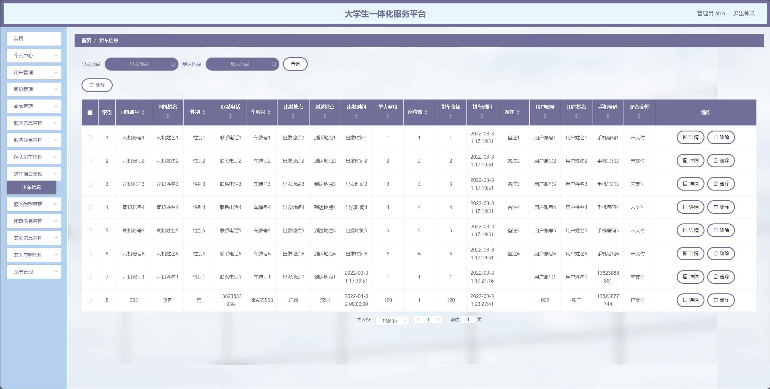Click the 前往 page number input
This screenshot has width=770, height=389.
tap(468, 319)
